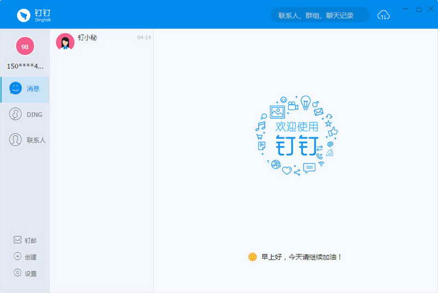Click the DingTalk logo icon
The width and height of the screenshot is (438, 293).
(24, 15)
